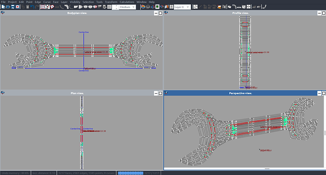The image size is (326, 175).
Task: Click the blue hull with red line icon
Action: (153, 7)
